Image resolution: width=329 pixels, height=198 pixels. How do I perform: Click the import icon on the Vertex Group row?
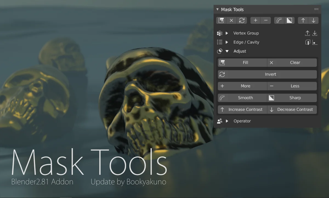pyautogui.click(x=315, y=33)
